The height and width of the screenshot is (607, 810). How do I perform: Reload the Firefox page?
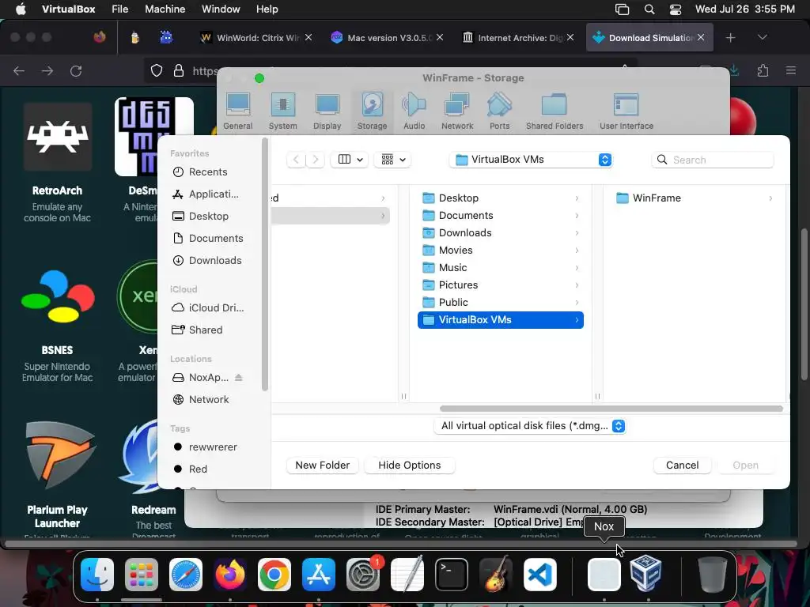click(76, 70)
